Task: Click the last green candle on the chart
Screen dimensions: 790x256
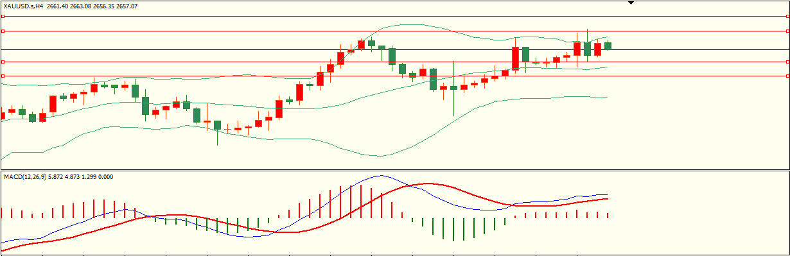Action: (x=608, y=46)
